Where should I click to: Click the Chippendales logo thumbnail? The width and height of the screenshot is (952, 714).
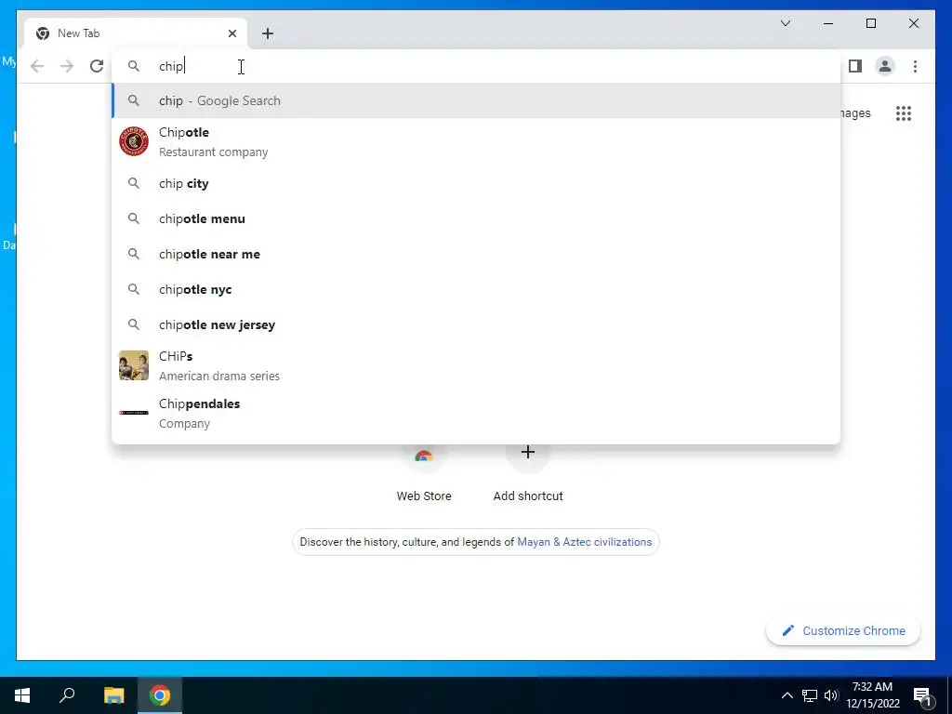point(134,413)
